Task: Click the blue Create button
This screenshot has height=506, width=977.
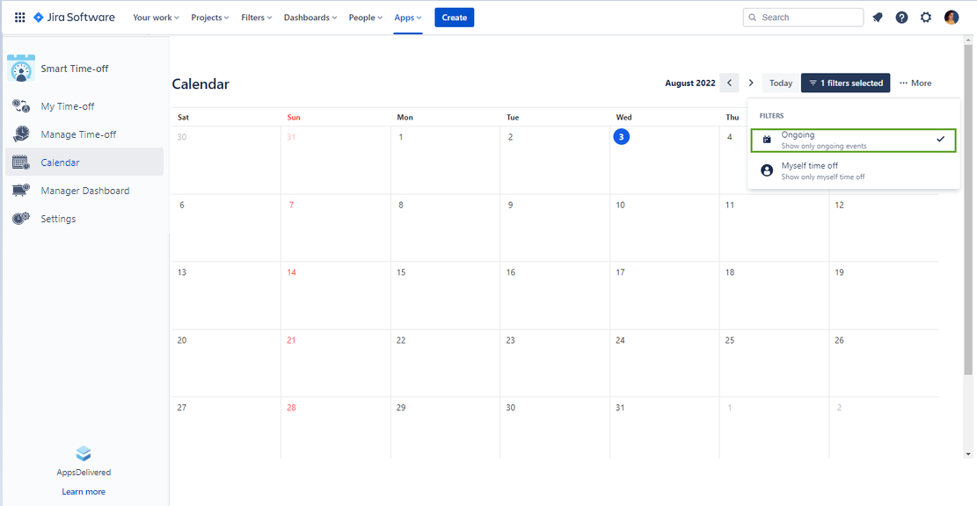Action: coord(454,18)
